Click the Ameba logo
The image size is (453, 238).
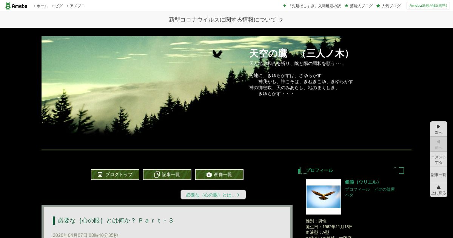16,6
